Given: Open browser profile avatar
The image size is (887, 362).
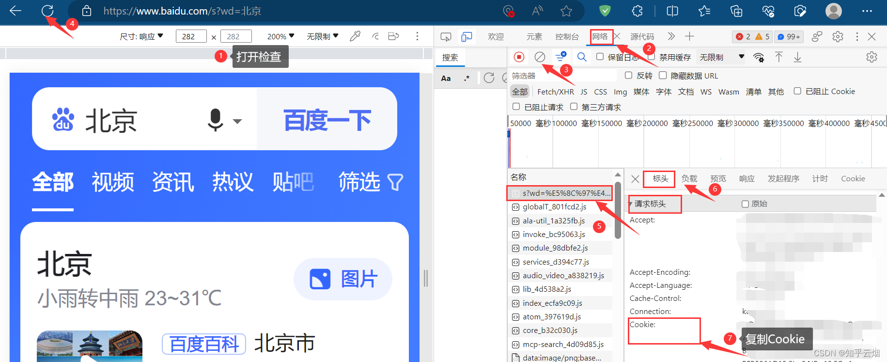Looking at the screenshot, I should tap(834, 11).
